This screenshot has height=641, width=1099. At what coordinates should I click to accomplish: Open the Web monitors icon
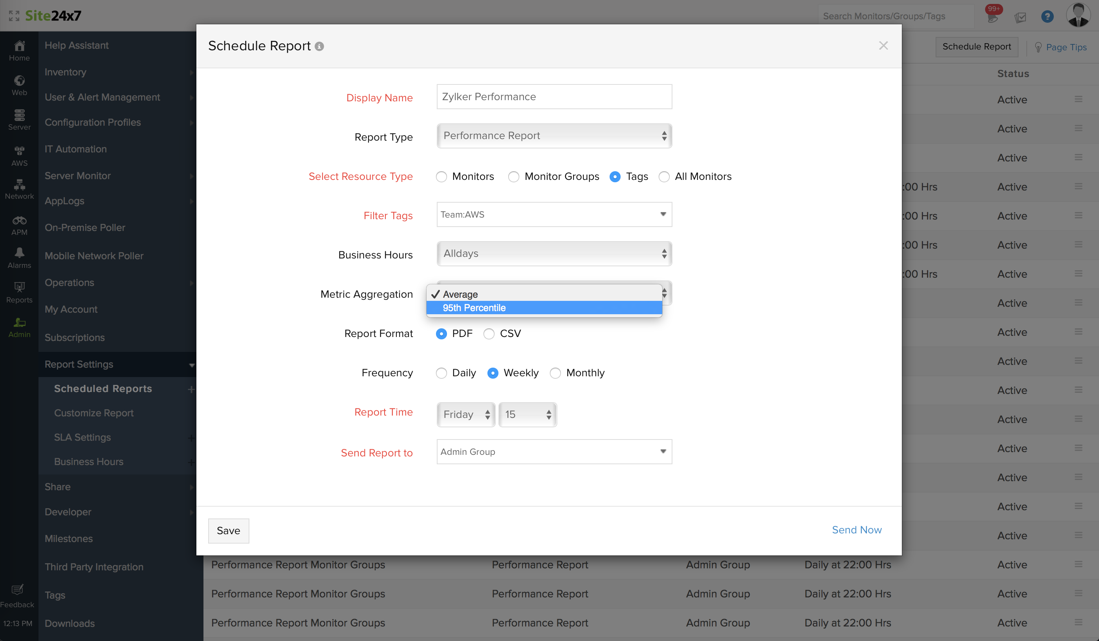(x=19, y=86)
